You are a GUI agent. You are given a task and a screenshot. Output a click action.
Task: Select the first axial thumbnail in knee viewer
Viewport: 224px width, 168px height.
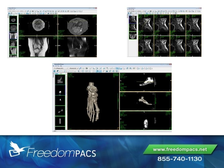tap(13, 20)
